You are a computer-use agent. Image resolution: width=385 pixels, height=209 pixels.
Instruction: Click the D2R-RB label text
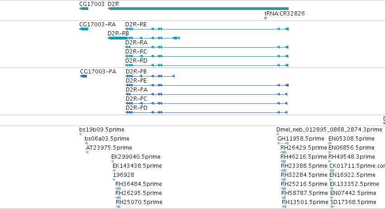[118, 34]
